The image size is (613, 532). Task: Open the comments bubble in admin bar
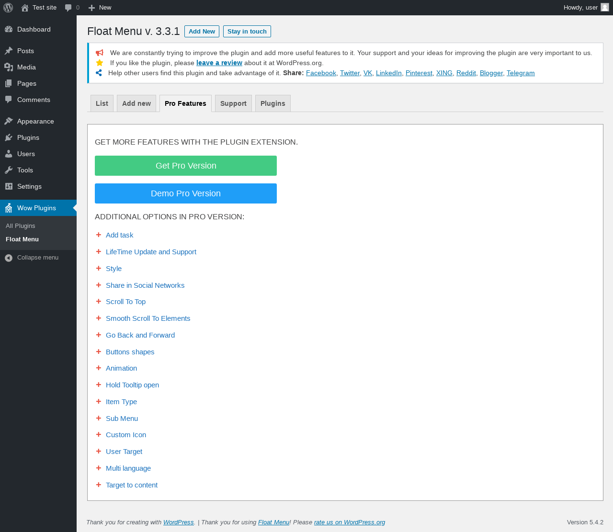pos(68,8)
